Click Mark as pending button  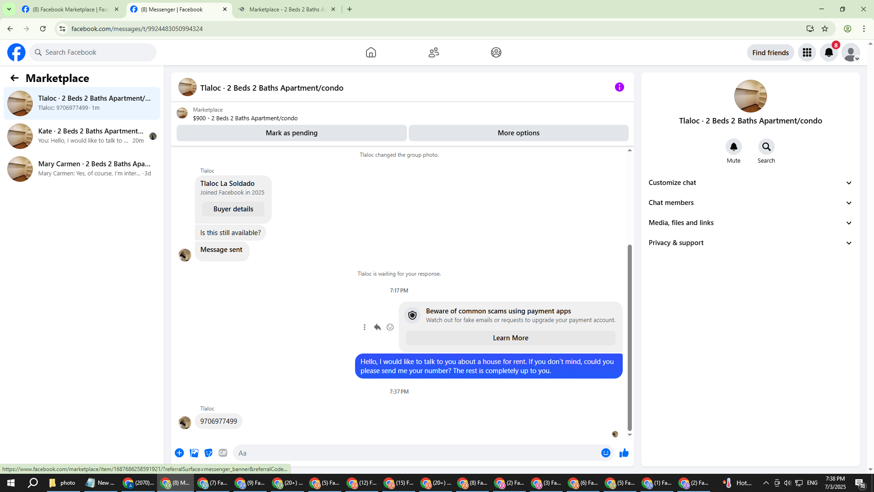[x=291, y=133]
